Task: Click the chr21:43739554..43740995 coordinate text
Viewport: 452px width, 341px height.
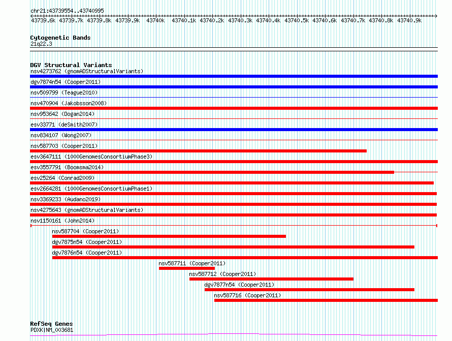Action: (x=67, y=11)
